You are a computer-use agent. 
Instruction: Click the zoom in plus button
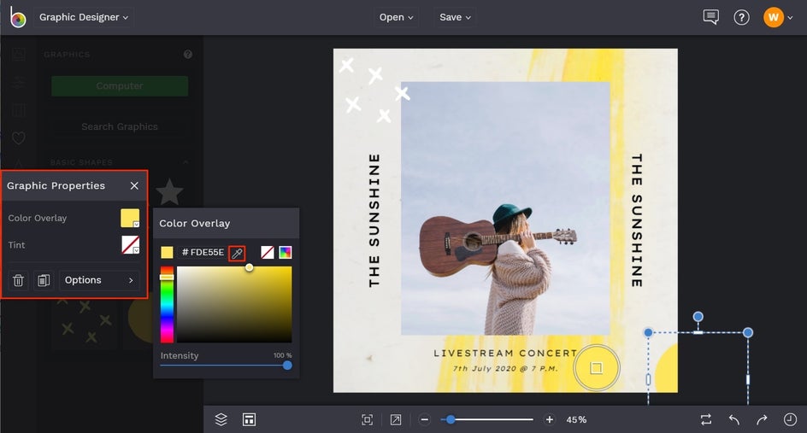(549, 419)
